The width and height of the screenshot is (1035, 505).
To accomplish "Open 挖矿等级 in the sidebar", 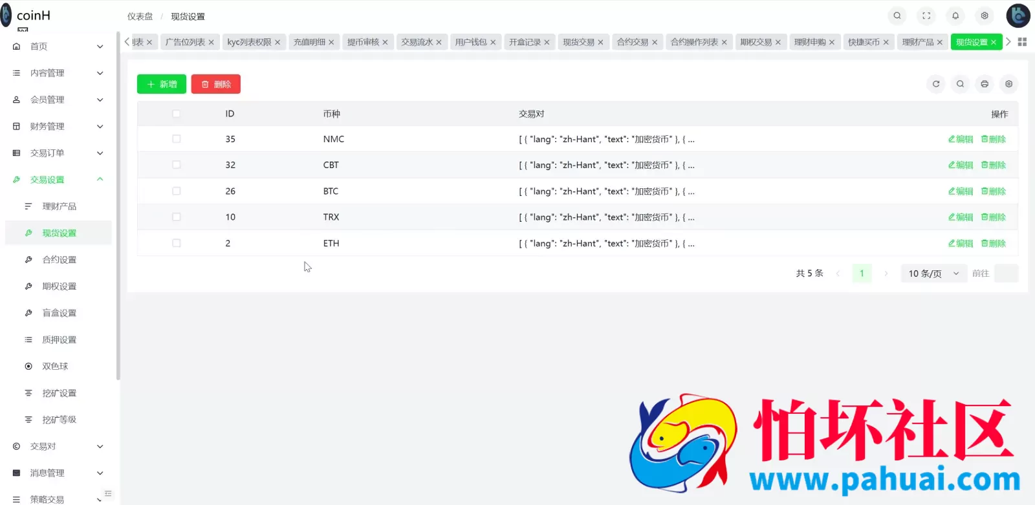I will (x=58, y=420).
